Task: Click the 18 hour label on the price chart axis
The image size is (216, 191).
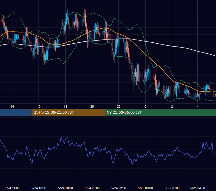Action: pyautogui.click(x=65, y=107)
